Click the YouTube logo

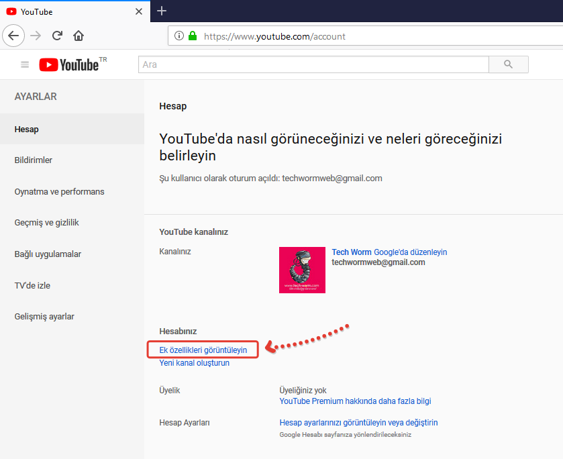tap(69, 64)
